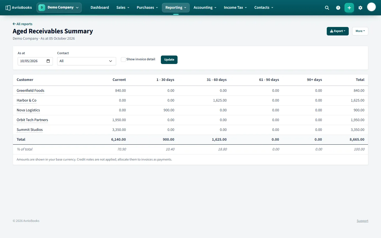This screenshot has width=381, height=238.
Task: Click the 31 - 60 days column header
Action: [217, 80]
